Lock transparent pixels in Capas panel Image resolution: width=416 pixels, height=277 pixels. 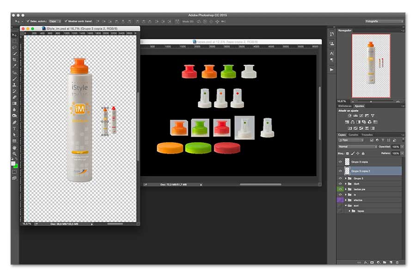[x=348, y=153]
